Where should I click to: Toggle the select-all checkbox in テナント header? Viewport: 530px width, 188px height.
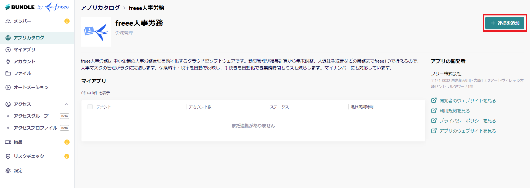click(x=90, y=107)
